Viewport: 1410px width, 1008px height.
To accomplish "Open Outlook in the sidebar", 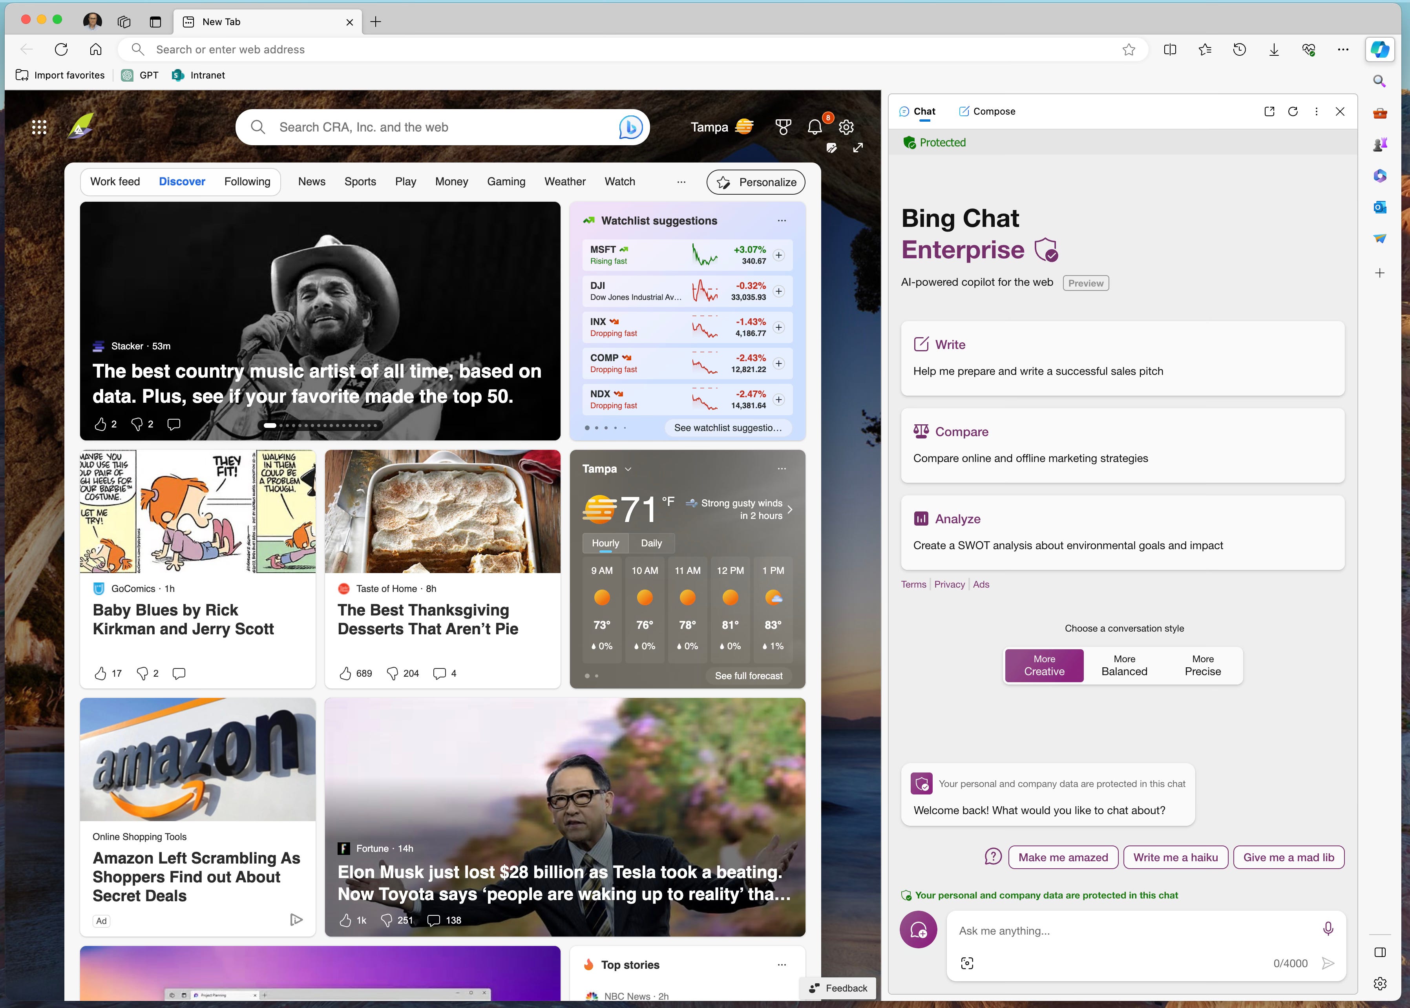I will tap(1379, 207).
